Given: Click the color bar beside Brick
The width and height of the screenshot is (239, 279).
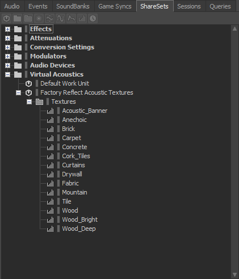Looking at the screenshot, I should coord(58,129).
